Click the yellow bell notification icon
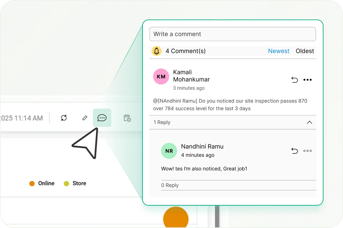The width and height of the screenshot is (343, 228). (x=157, y=51)
